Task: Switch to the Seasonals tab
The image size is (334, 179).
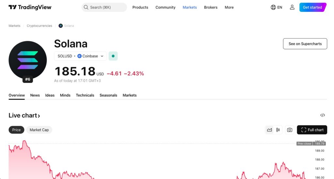Action: point(108,95)
